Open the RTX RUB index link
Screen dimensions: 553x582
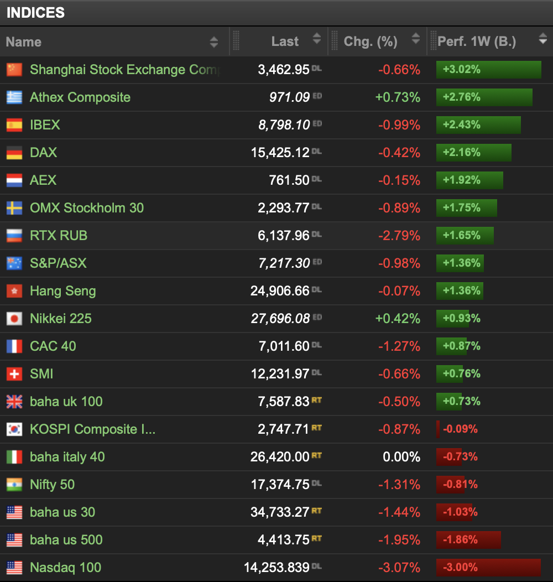click(59, 235)
